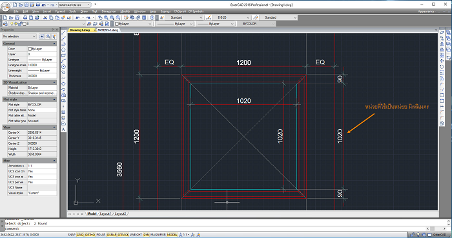The image size is (452, 238).
Task: Click the Linetype scale value 1.0000
Action: (x=42, y=65)
